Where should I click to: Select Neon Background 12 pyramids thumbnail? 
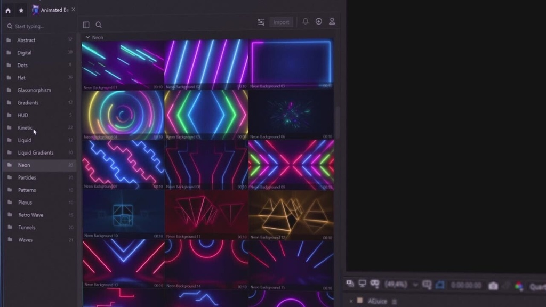coord(292,215)
